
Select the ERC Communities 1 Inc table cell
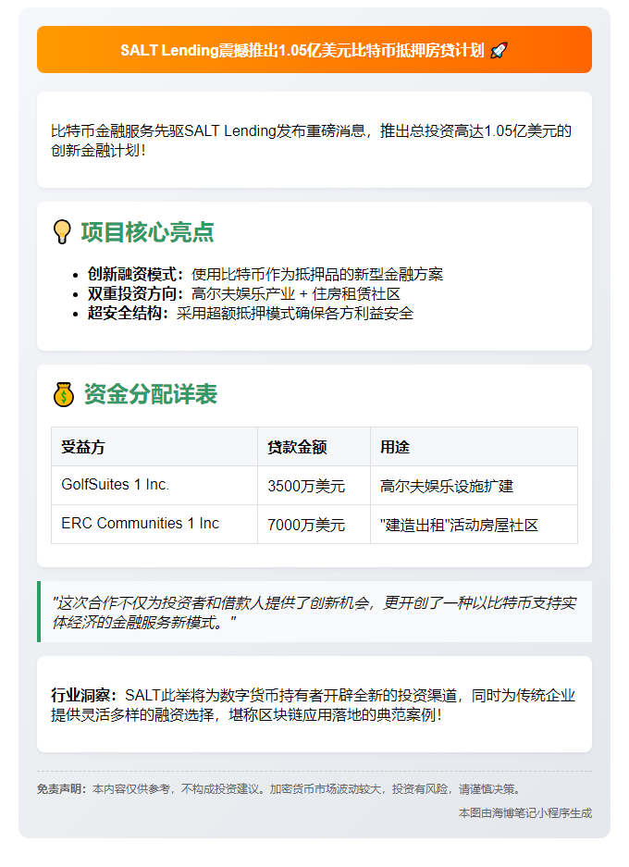click(140, 524)
